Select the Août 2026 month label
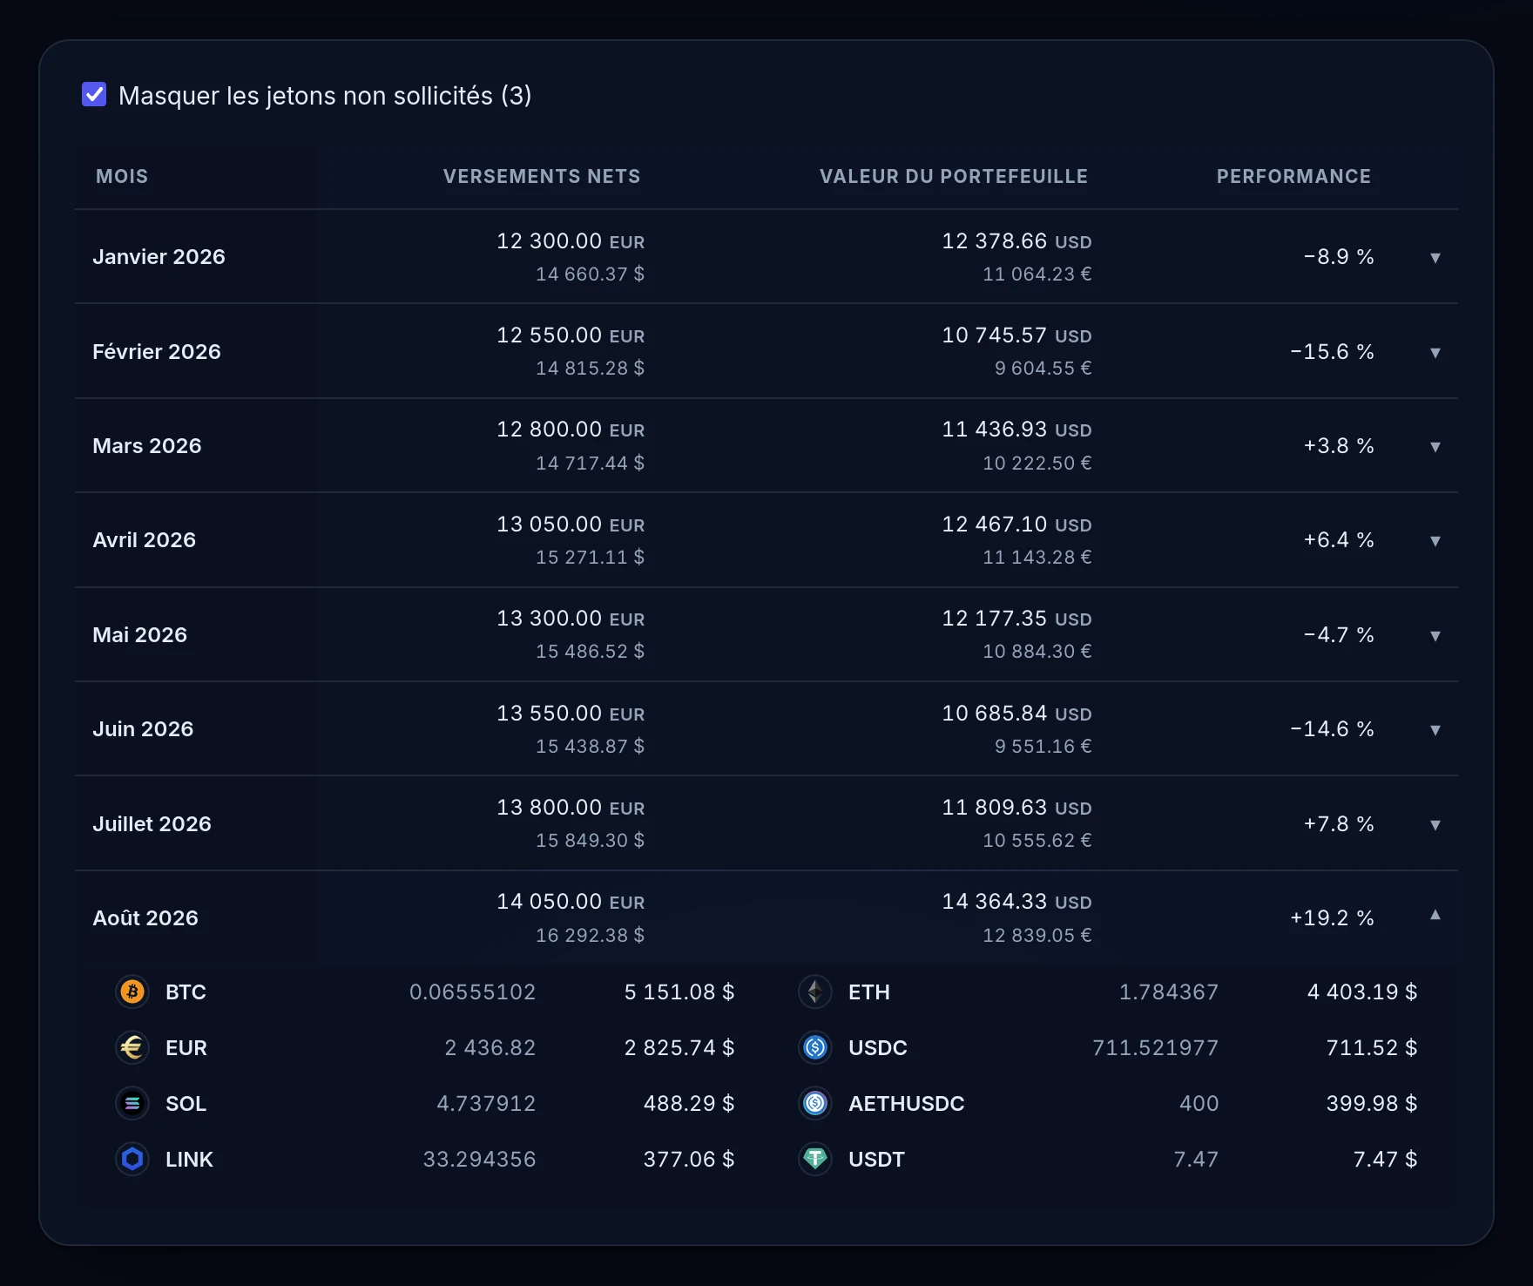This screenshot has width=1533, height=1286. (145, 918)
